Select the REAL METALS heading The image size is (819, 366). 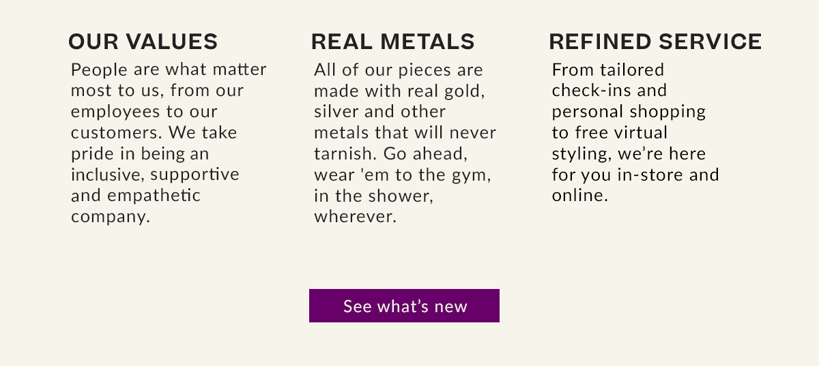(x=392, y=42)
